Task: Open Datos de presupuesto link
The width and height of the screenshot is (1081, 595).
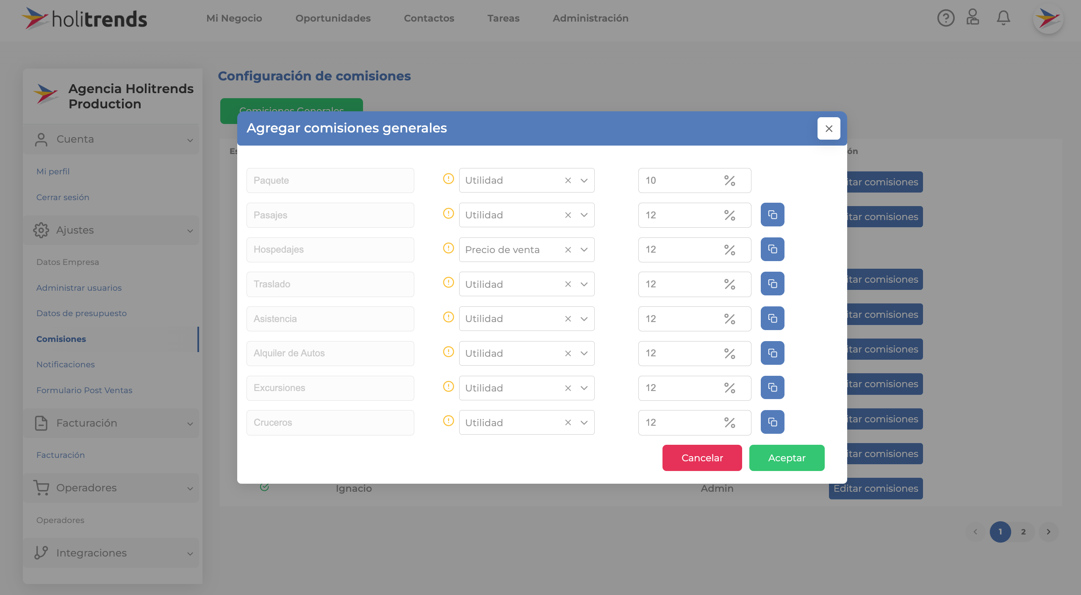Action: (x=81, y=313)
